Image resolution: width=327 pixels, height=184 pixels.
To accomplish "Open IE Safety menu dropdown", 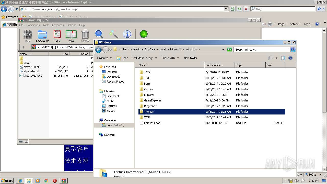I will (296, 24).
